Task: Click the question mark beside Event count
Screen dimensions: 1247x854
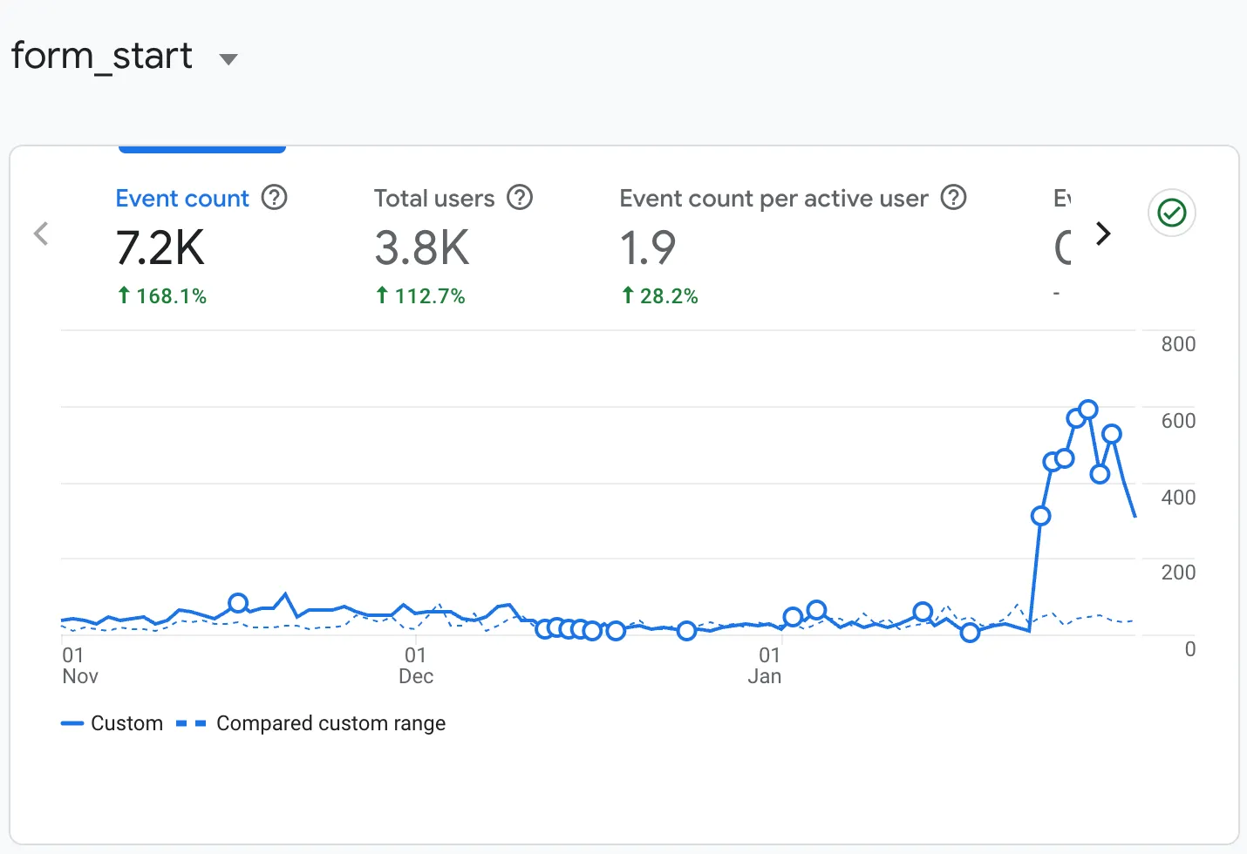Action: [x=274, y=198]
